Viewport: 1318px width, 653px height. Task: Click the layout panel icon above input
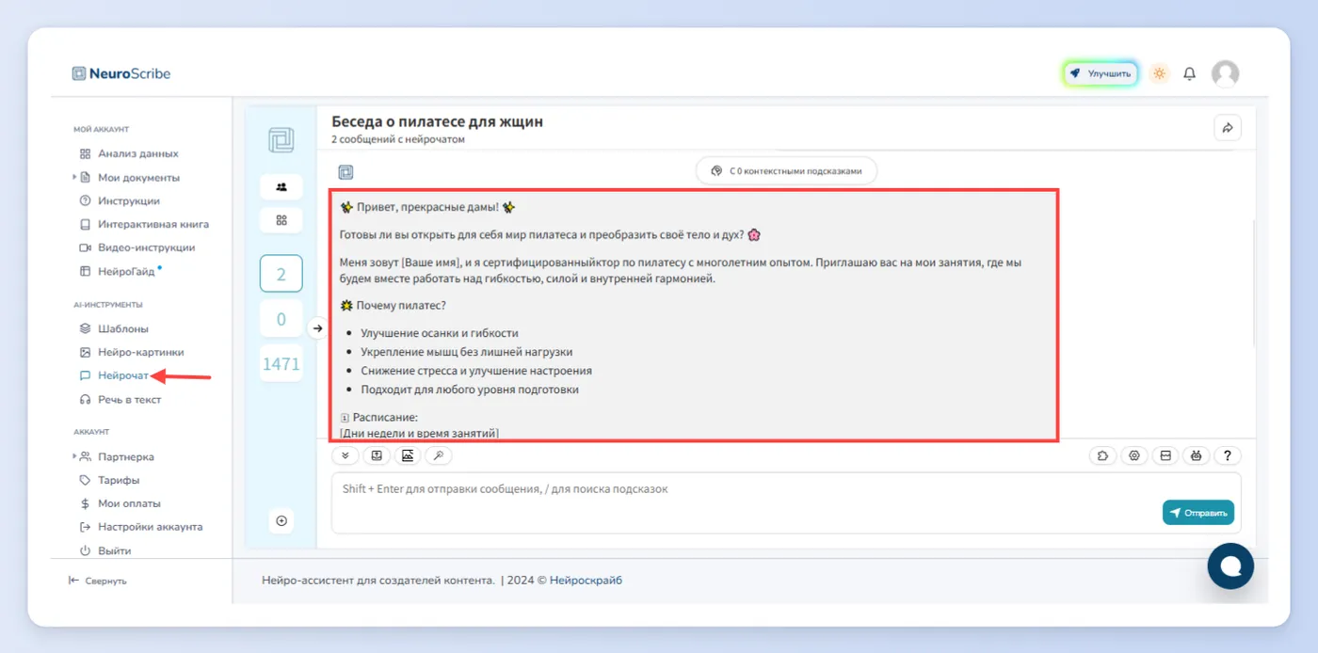[x=1165, y=455]
